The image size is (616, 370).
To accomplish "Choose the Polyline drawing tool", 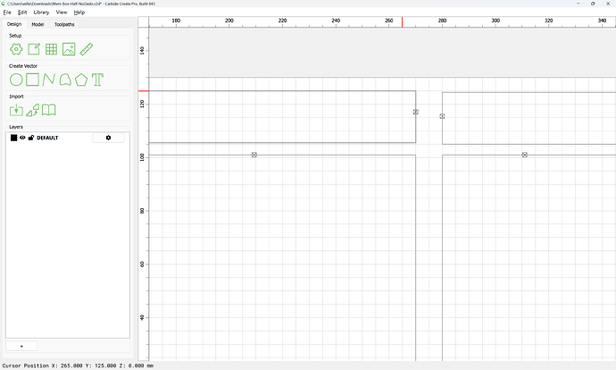I will [x=49, y=80].
